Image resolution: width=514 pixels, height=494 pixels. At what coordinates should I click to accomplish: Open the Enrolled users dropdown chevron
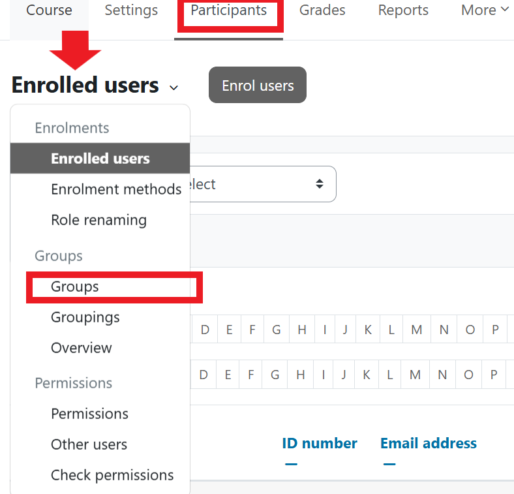[x=173, y=87]
